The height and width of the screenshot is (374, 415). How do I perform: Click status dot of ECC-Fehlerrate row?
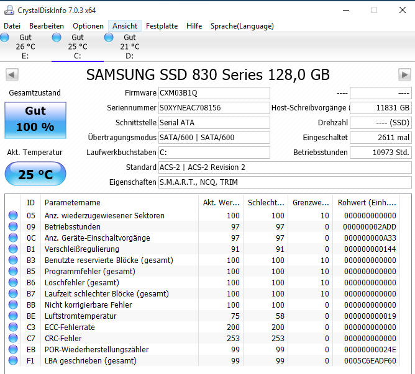[13, 327]
